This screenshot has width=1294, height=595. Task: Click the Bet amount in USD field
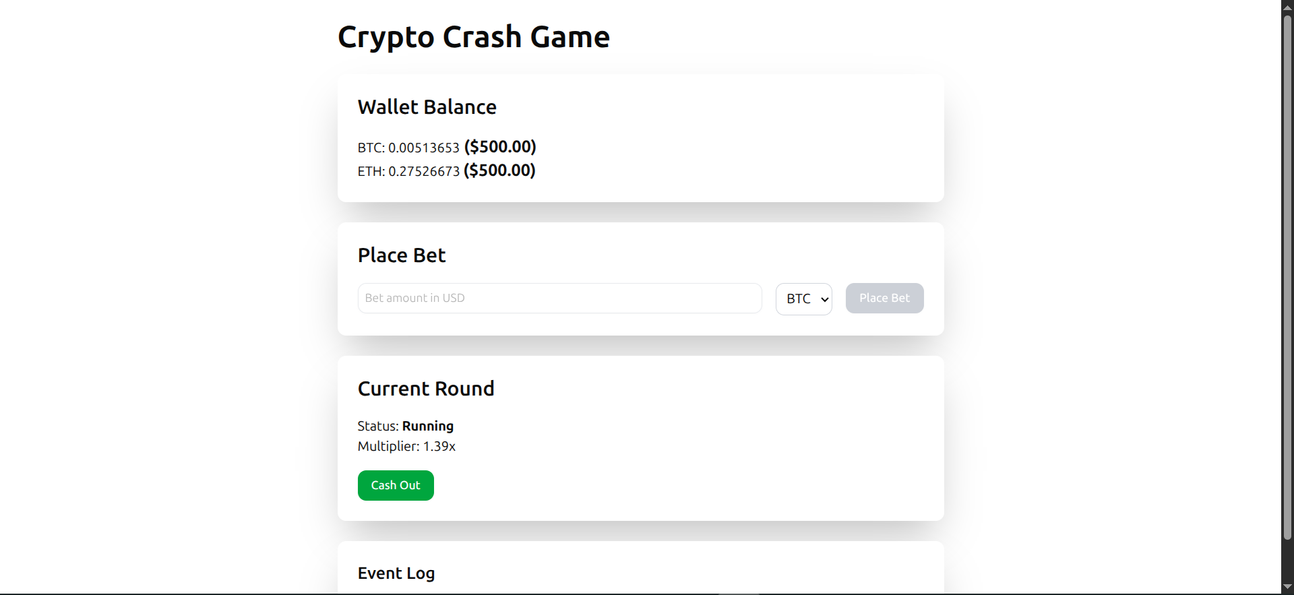[559, 298]
